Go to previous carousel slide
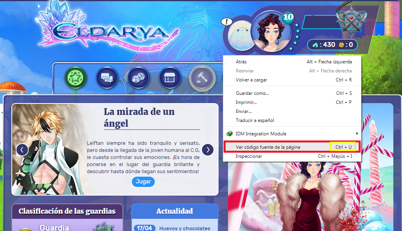 [x=22, y=150]
